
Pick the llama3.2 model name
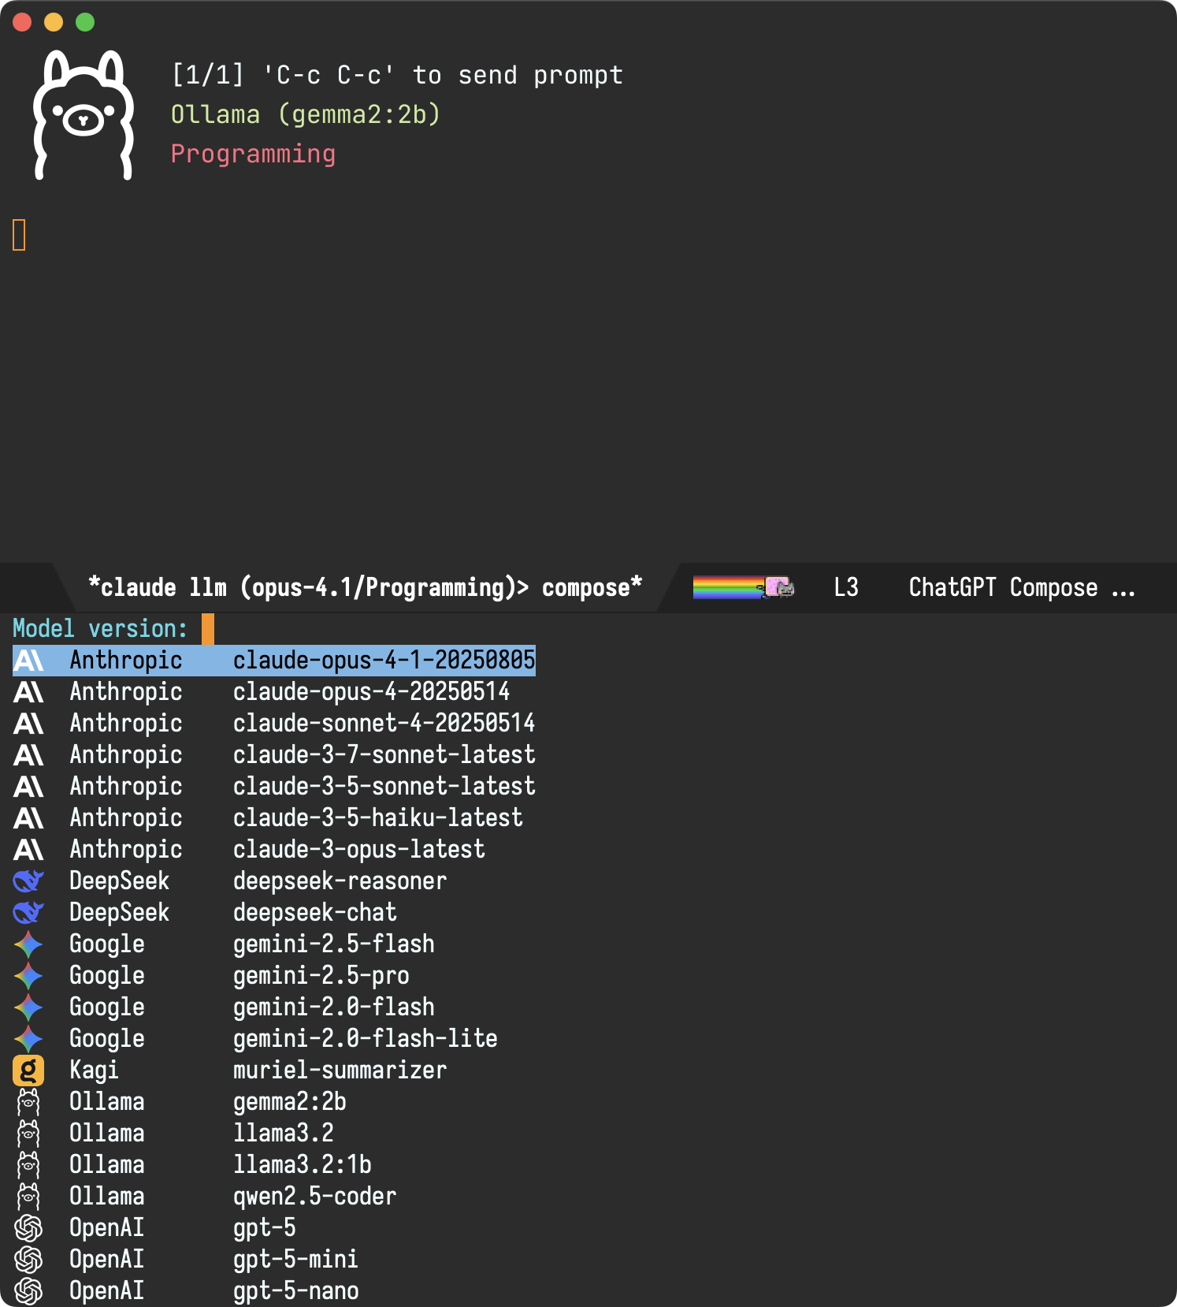[284, 1133]
